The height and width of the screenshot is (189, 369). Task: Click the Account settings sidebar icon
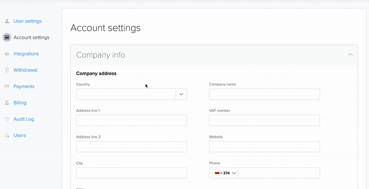(x=7, y=37)
